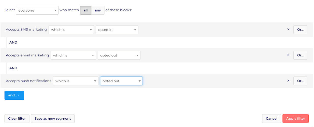Remove the Accepts email marketing block
Screen dimensions: 314x127
click(288, 55)
